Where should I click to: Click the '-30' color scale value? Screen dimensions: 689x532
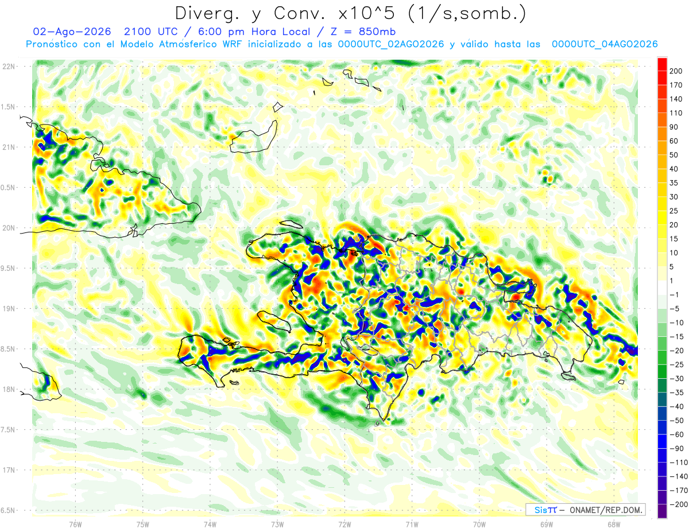click(x=678, y=378)
